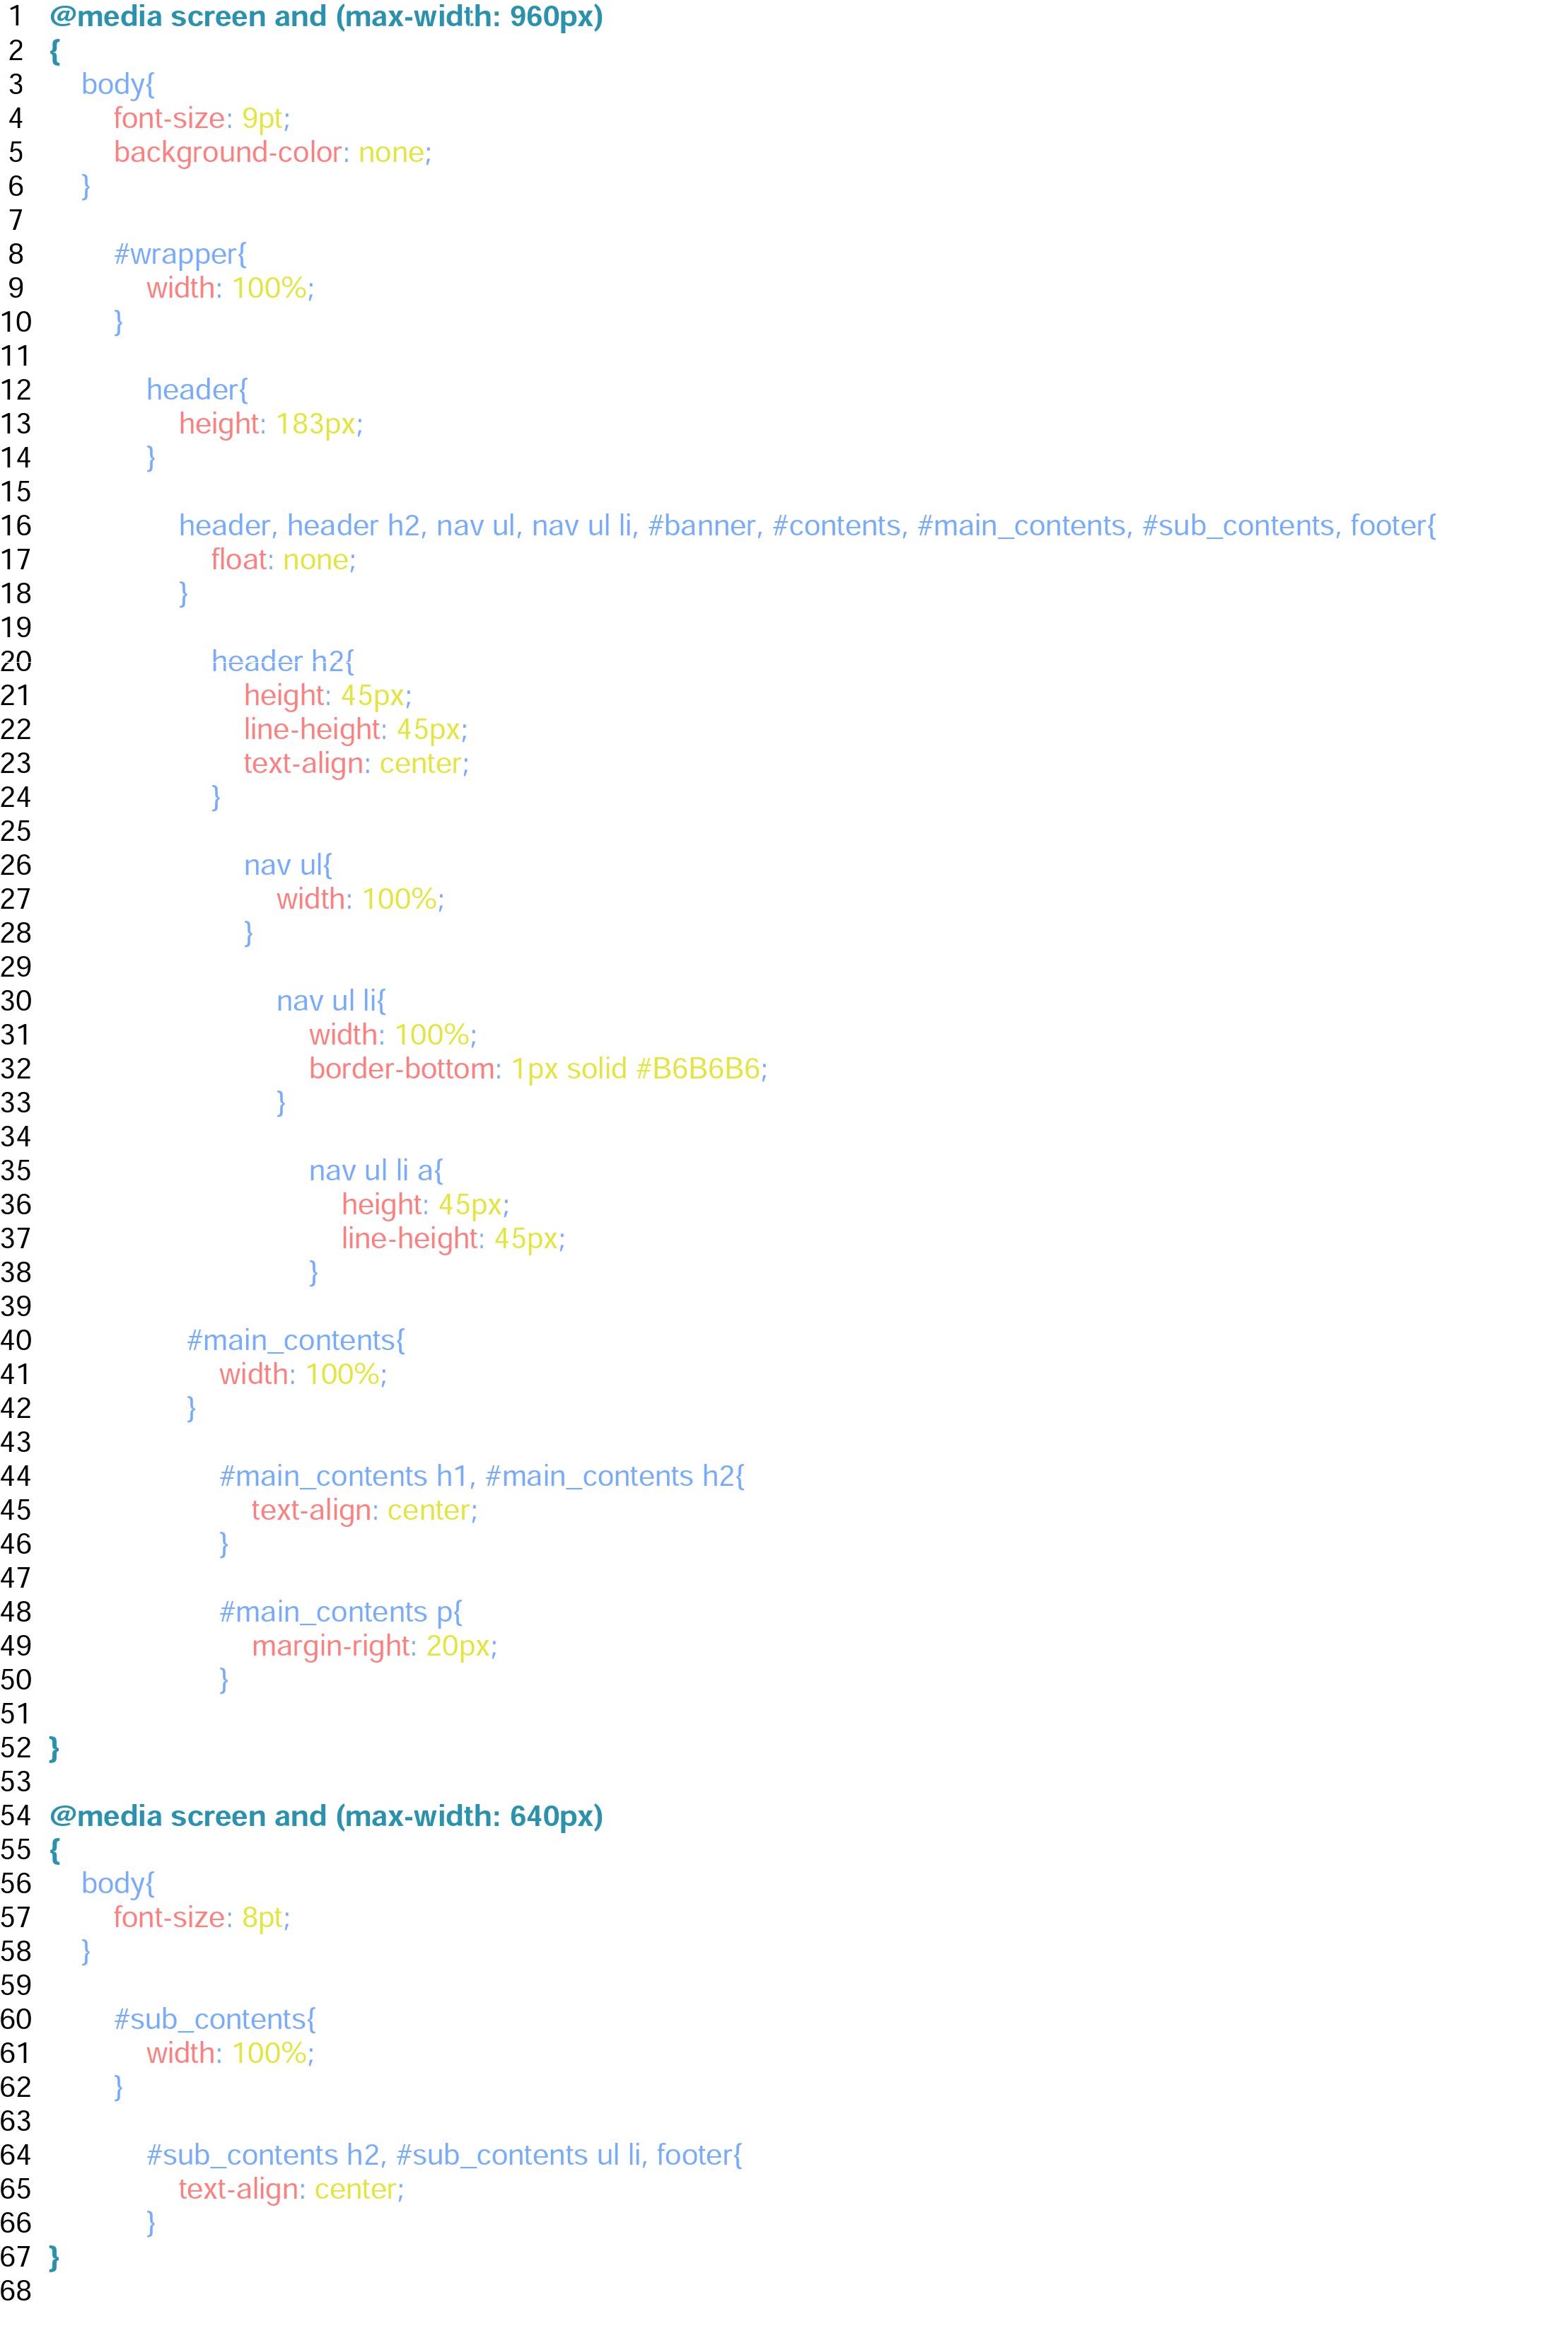The width and height of the screenshot is (1568, 2326).
Task: Click "text-align: center;" on line 23
Action: coord(356,764)
